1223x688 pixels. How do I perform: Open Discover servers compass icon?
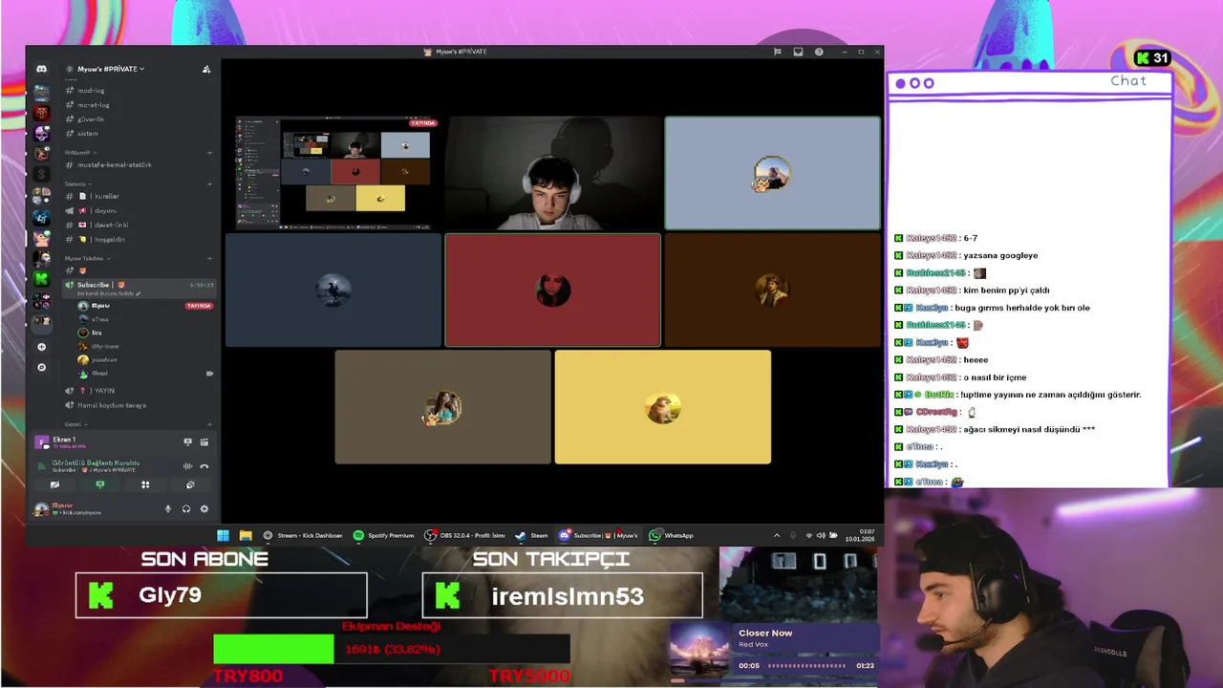point(41,367)
